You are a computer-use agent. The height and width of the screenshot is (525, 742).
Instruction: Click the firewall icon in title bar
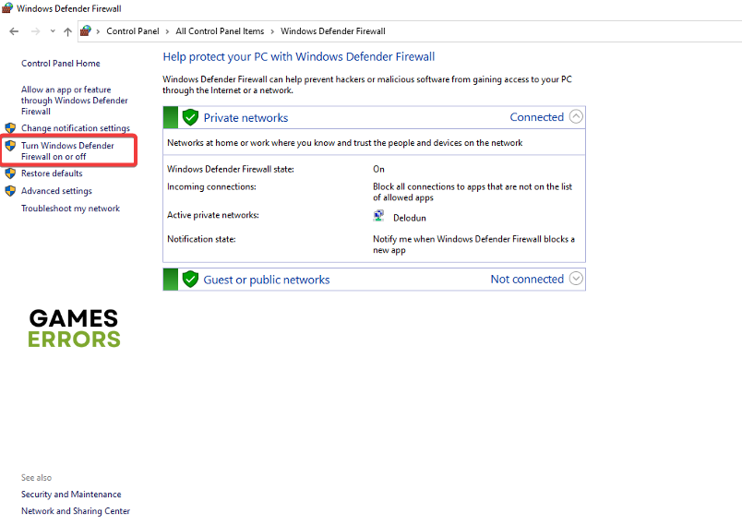7,7
